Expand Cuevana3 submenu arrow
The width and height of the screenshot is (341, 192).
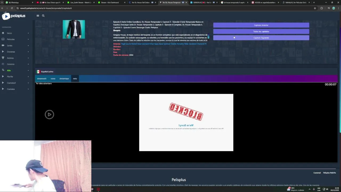[x=28, y=83]
